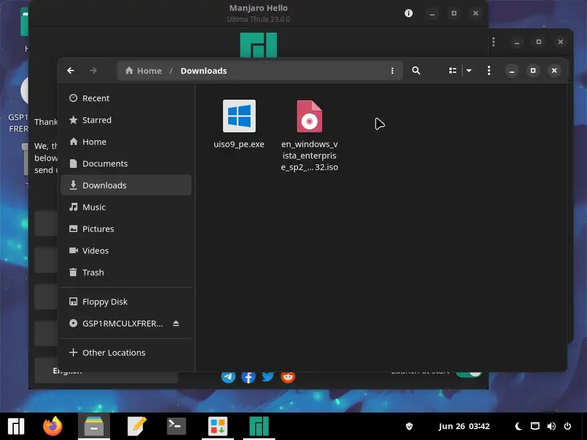Click the Downloads path segment
This screenshot has height=440, width=587.
pyautogui.click(x=204, y=70)
